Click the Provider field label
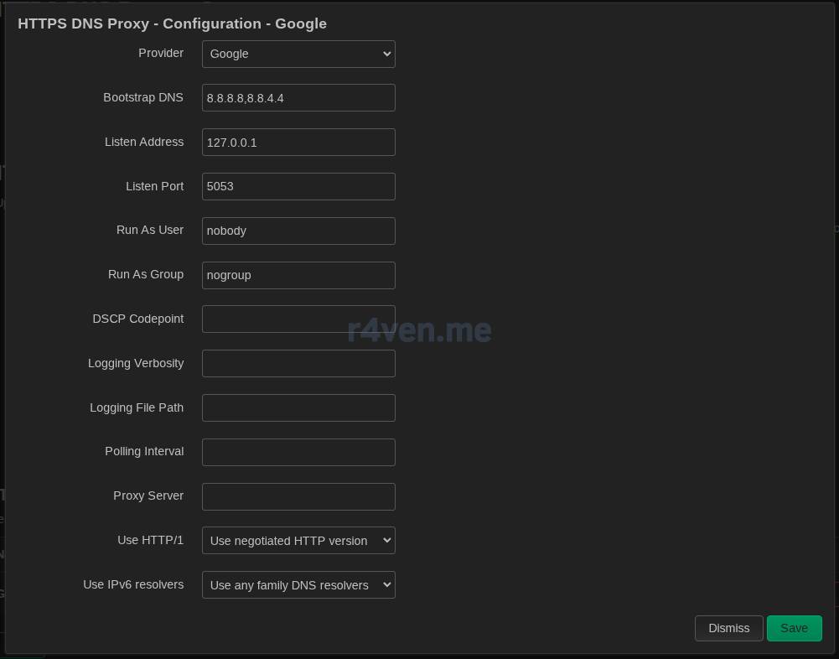Image resolution: width=839 pixels, height=659 pixels. 161,53
